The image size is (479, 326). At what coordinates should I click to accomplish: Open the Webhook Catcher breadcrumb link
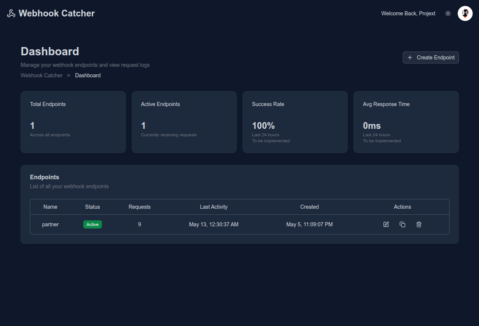41,75
